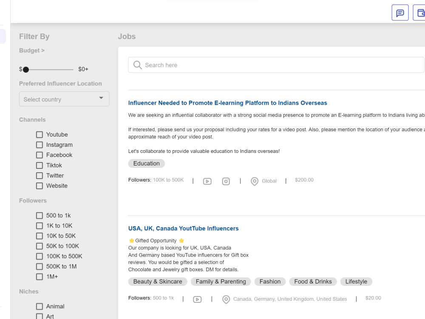Enable the Youtube channel checkbox

coord(39,134)
